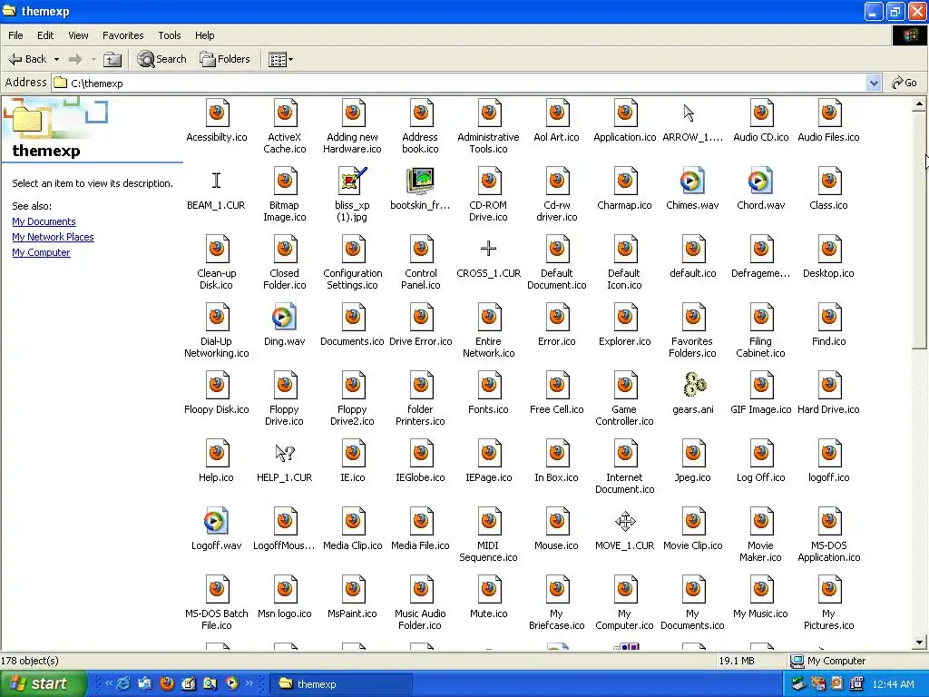929x697 pixels.
Task: Select the Acessibilty.ico file icon
Action: tap(217, 113)
